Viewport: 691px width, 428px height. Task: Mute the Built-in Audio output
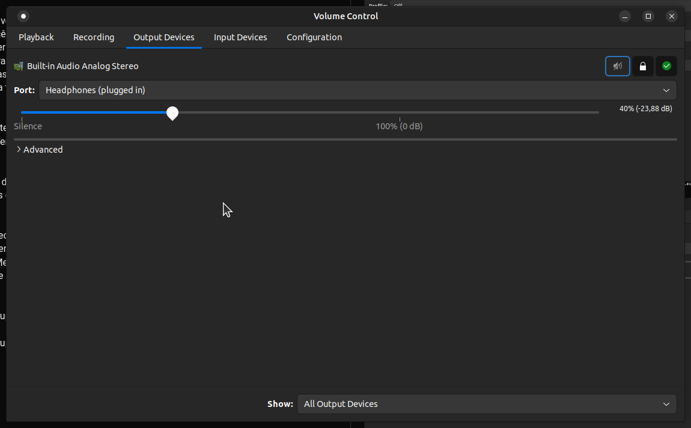[618, 66]
